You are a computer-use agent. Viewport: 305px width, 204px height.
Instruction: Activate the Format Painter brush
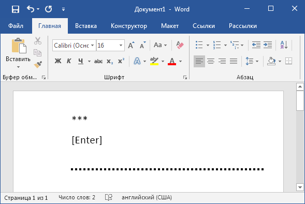[x=38, y=64]
